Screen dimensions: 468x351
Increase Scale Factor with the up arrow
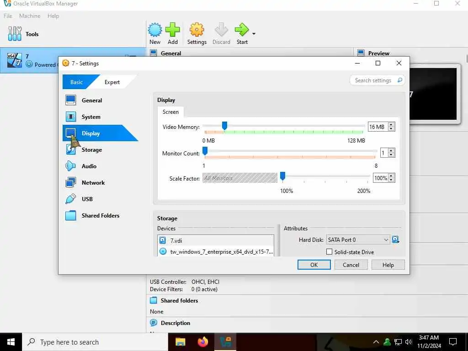click(391, 176)
